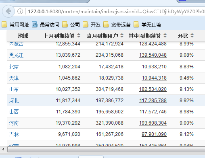Open the 内蒙古 region link
The width and height of the screenshot is (205, 158).
point(17,44)
